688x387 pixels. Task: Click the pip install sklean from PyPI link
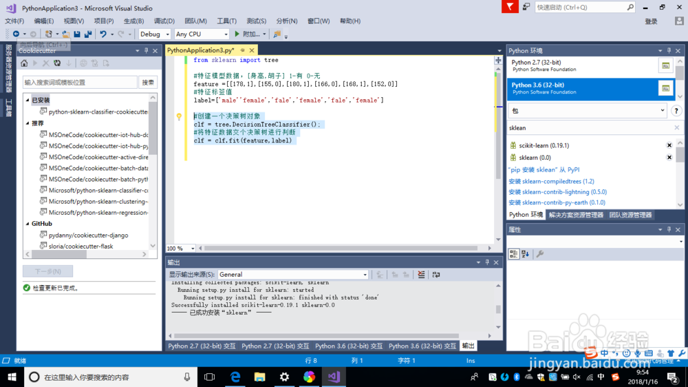[544, 169]
